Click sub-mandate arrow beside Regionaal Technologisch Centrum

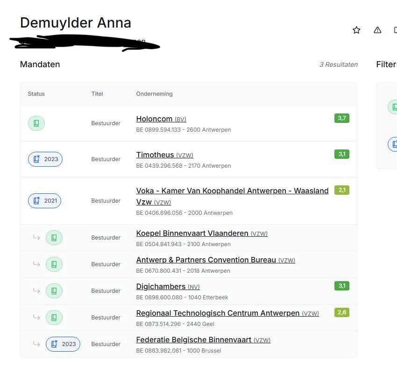(36, 317)
